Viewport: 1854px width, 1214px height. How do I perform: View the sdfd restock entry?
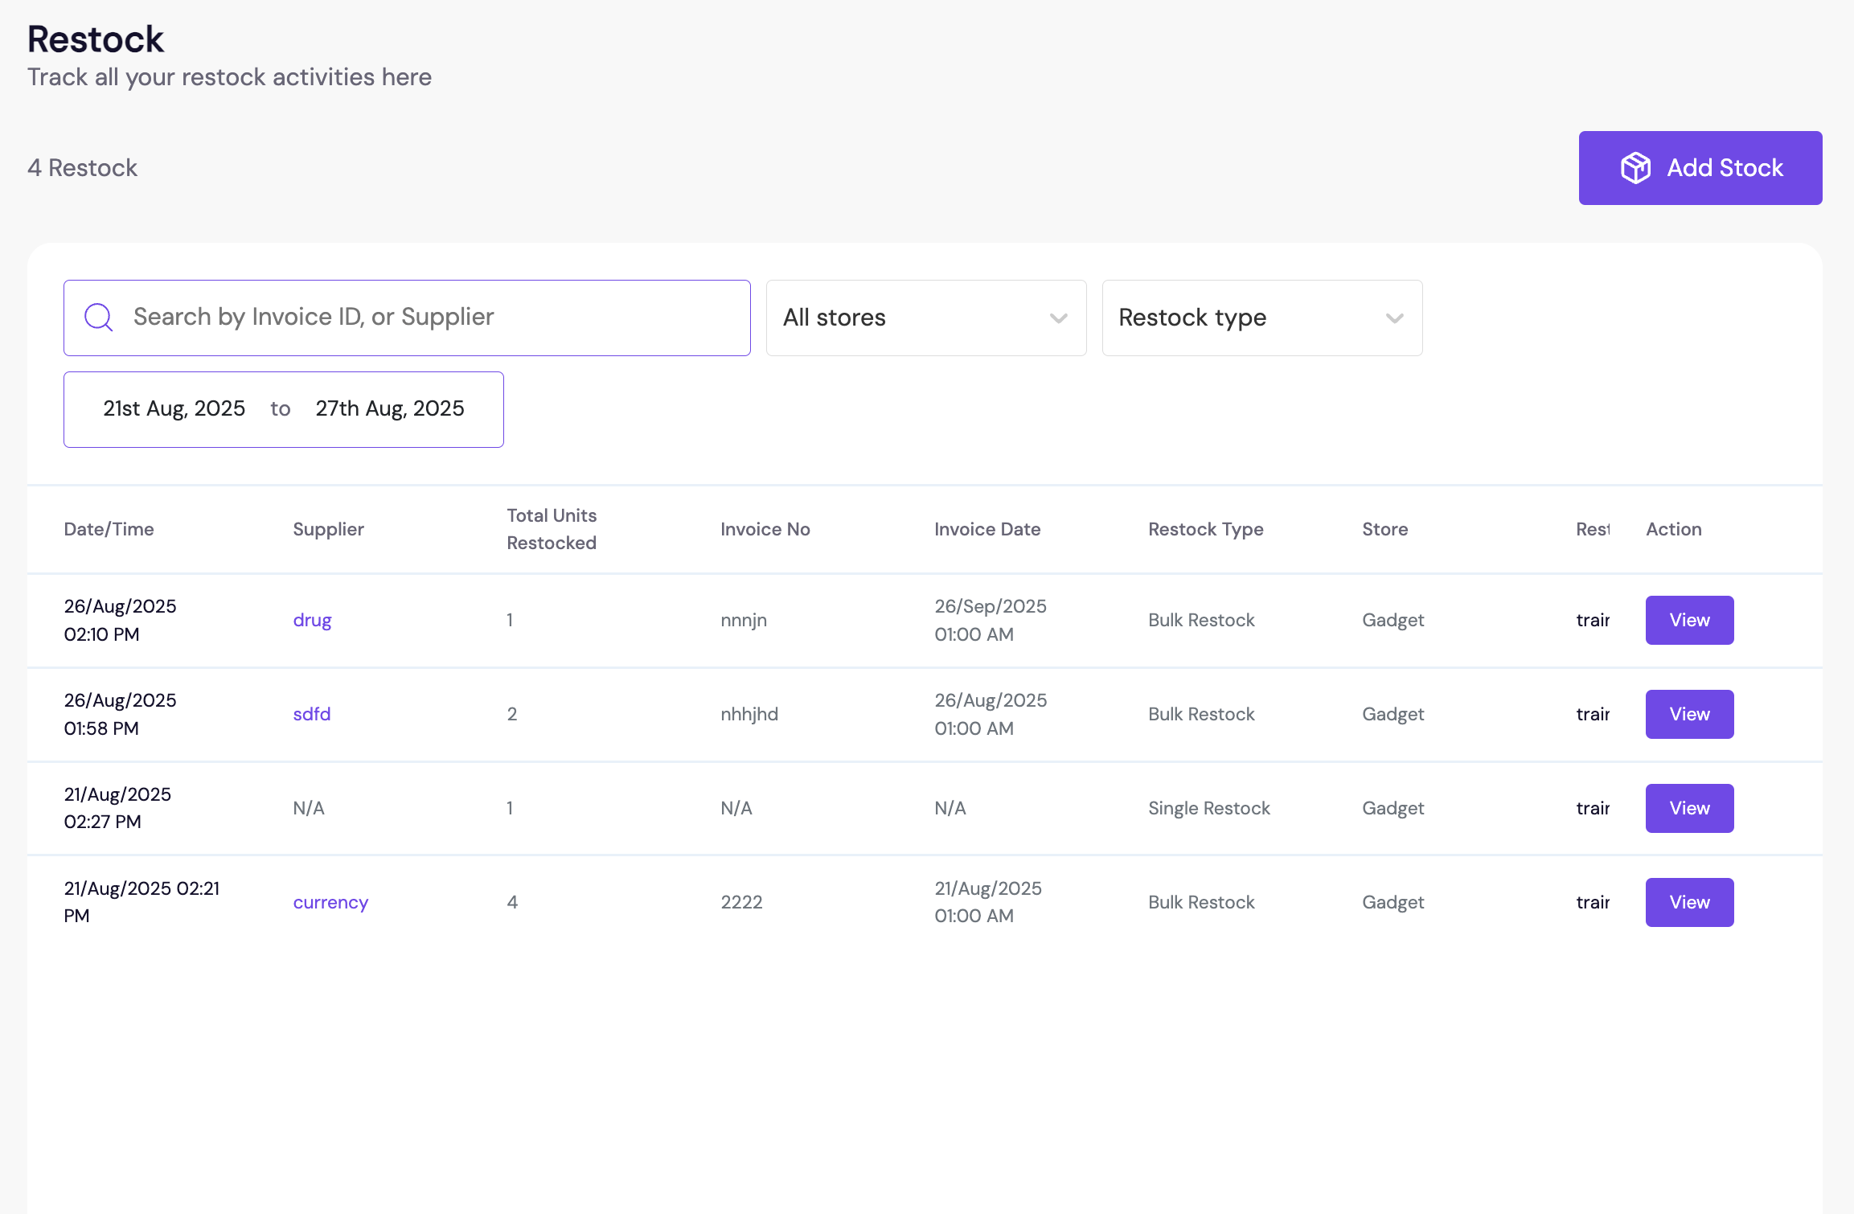1688,714
